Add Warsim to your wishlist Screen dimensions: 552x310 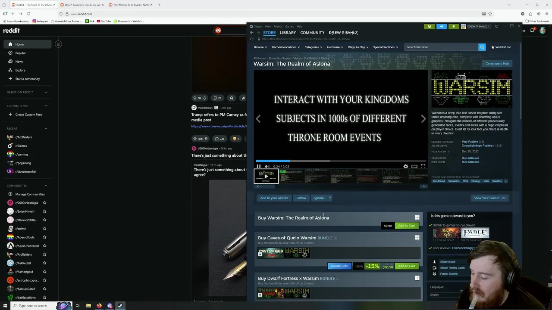pos(274,198)
